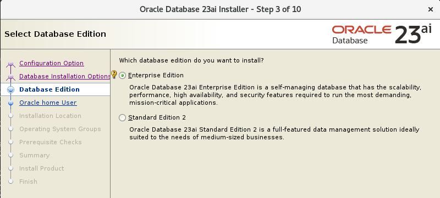Select the Standard Edition 2 radio button
This screenshot has width=440, height=198.
point(122,118)
